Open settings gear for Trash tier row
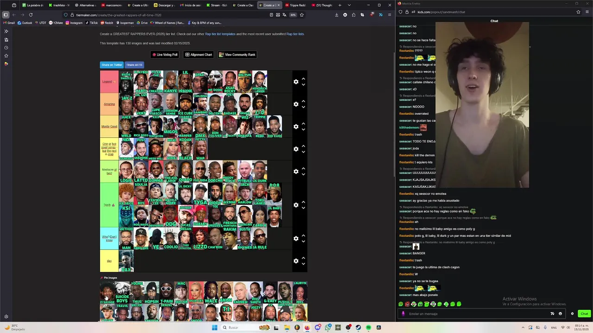Viewport: 593px width, 333px height. pos(296,205)
